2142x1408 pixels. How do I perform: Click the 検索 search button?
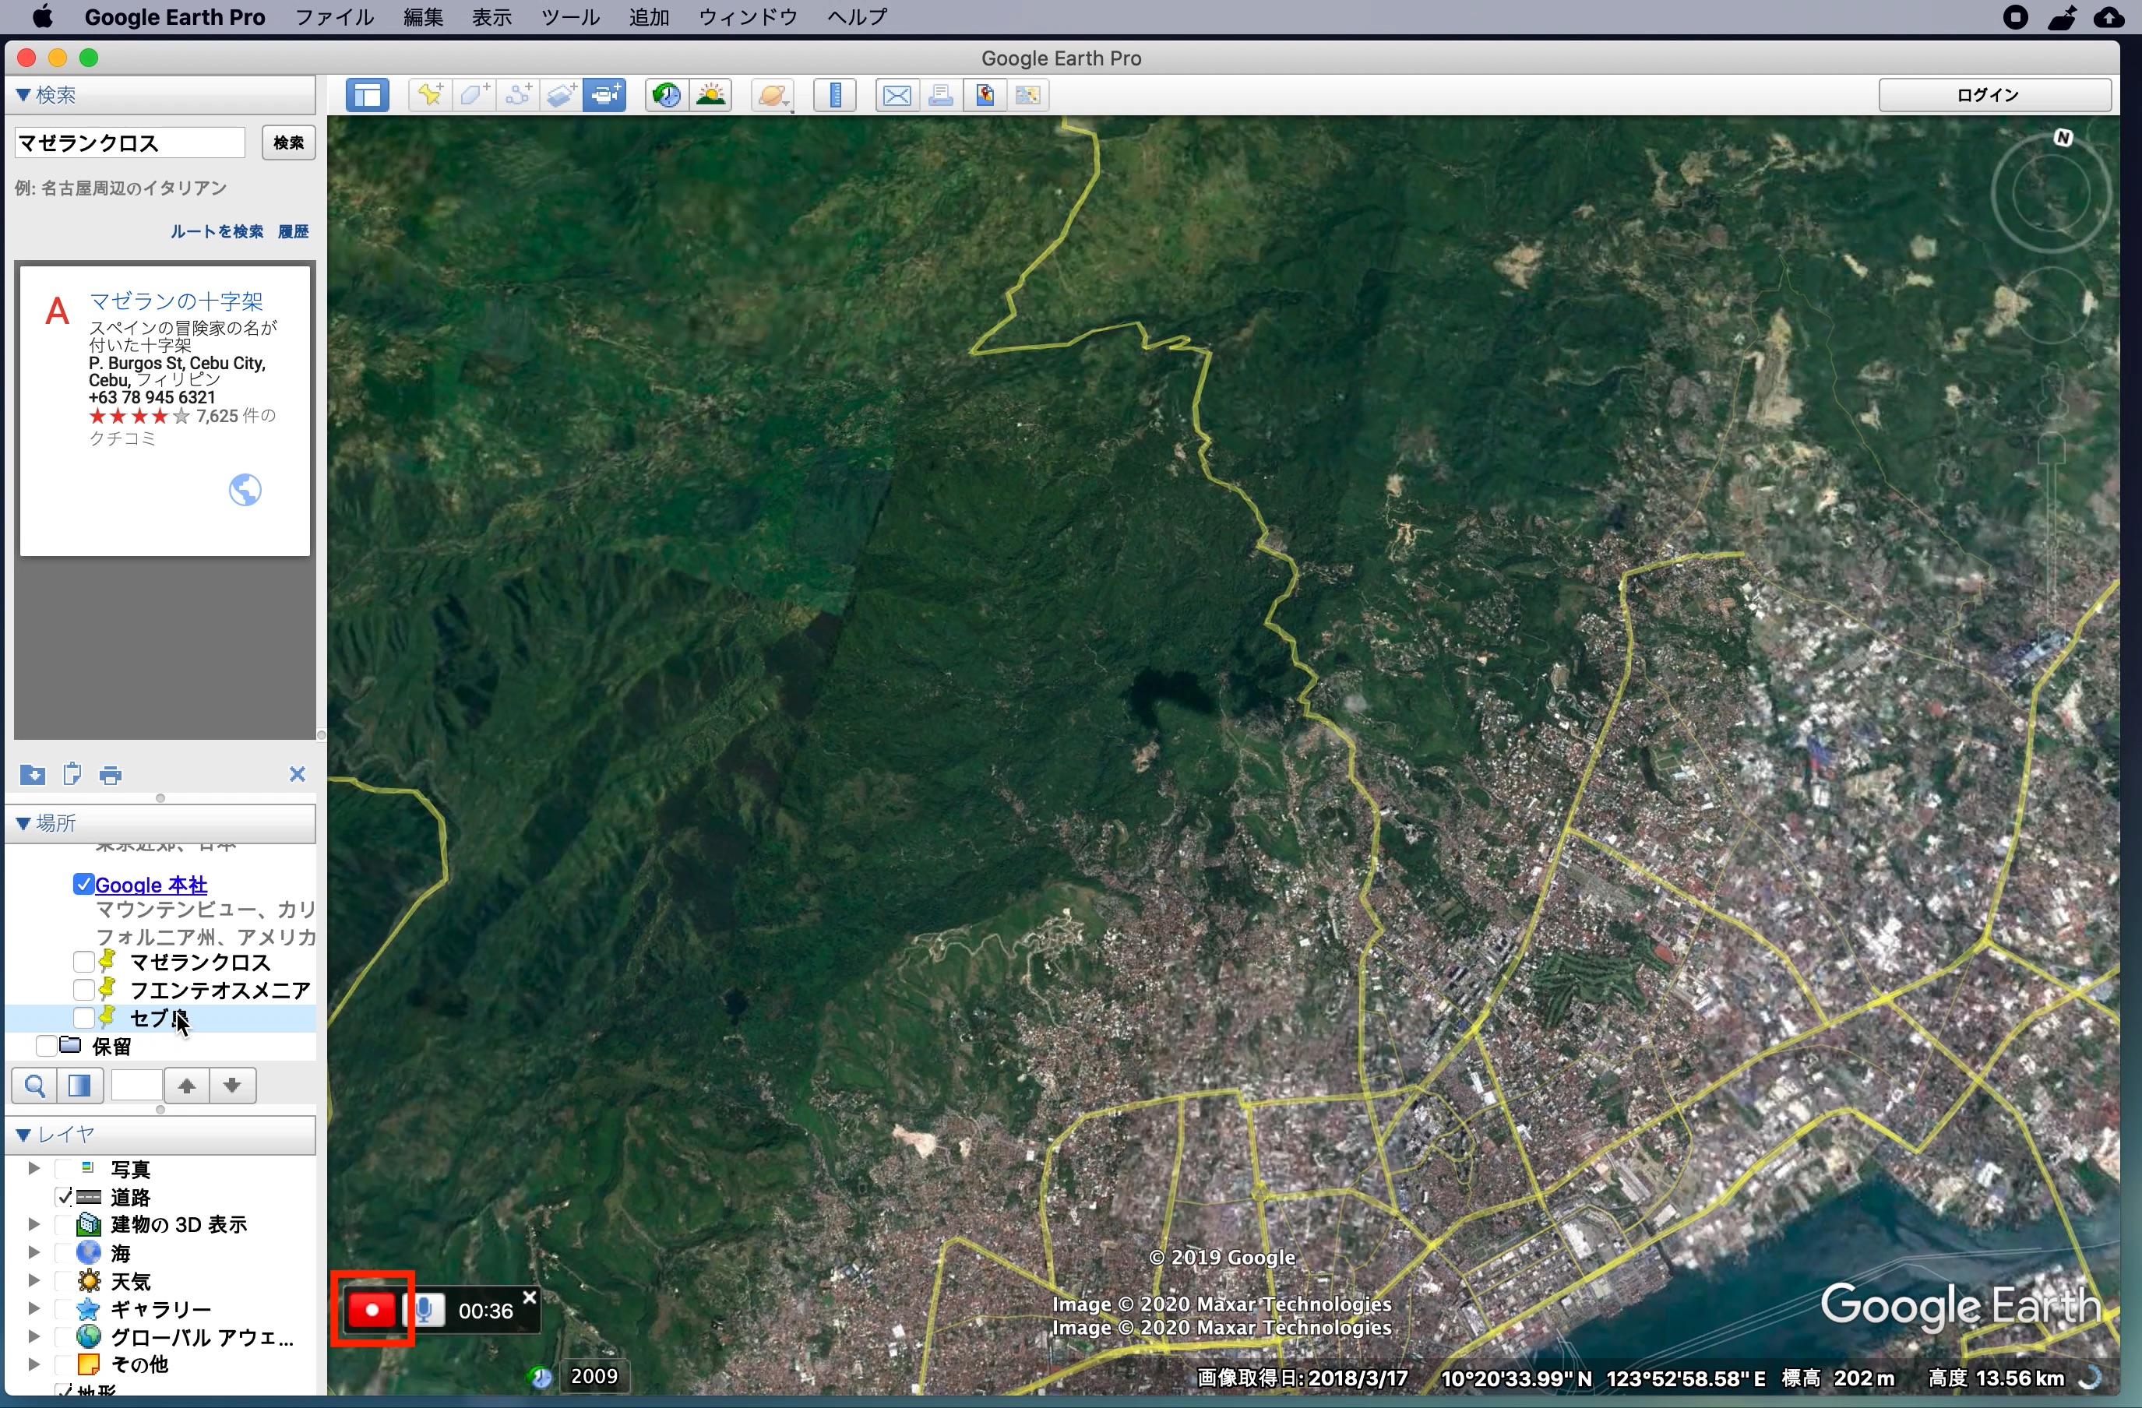click(288, 143)
